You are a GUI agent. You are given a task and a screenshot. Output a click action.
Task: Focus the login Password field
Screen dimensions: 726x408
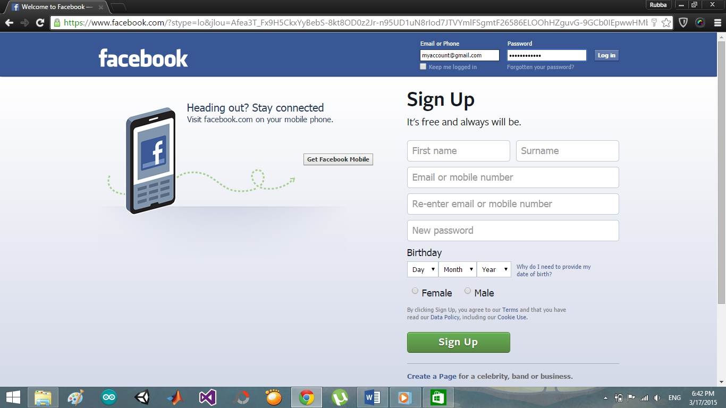coord(547,55)
